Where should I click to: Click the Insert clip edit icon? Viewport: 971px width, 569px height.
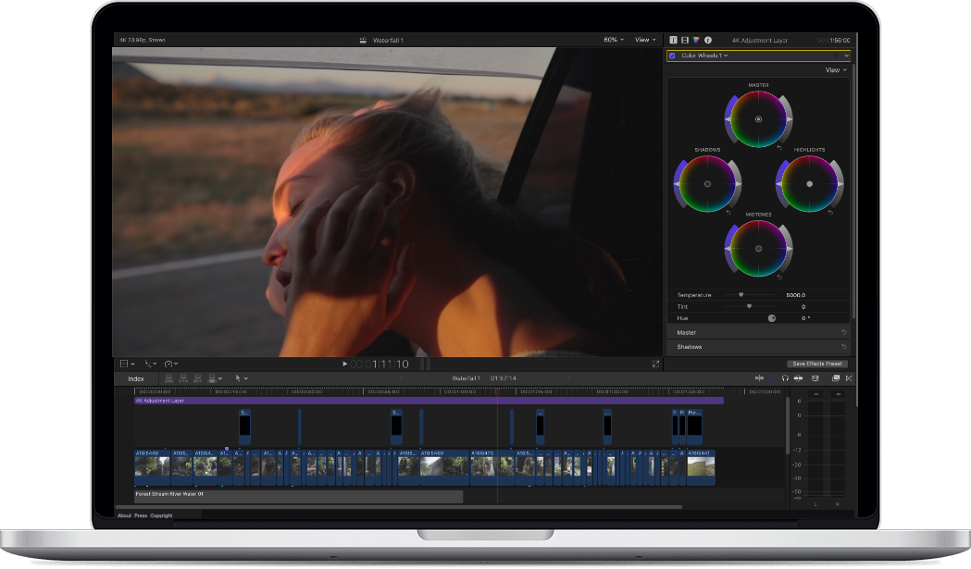click(183, 378)
